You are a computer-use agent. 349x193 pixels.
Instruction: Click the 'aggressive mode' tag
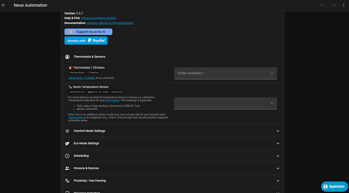[98, 92]
